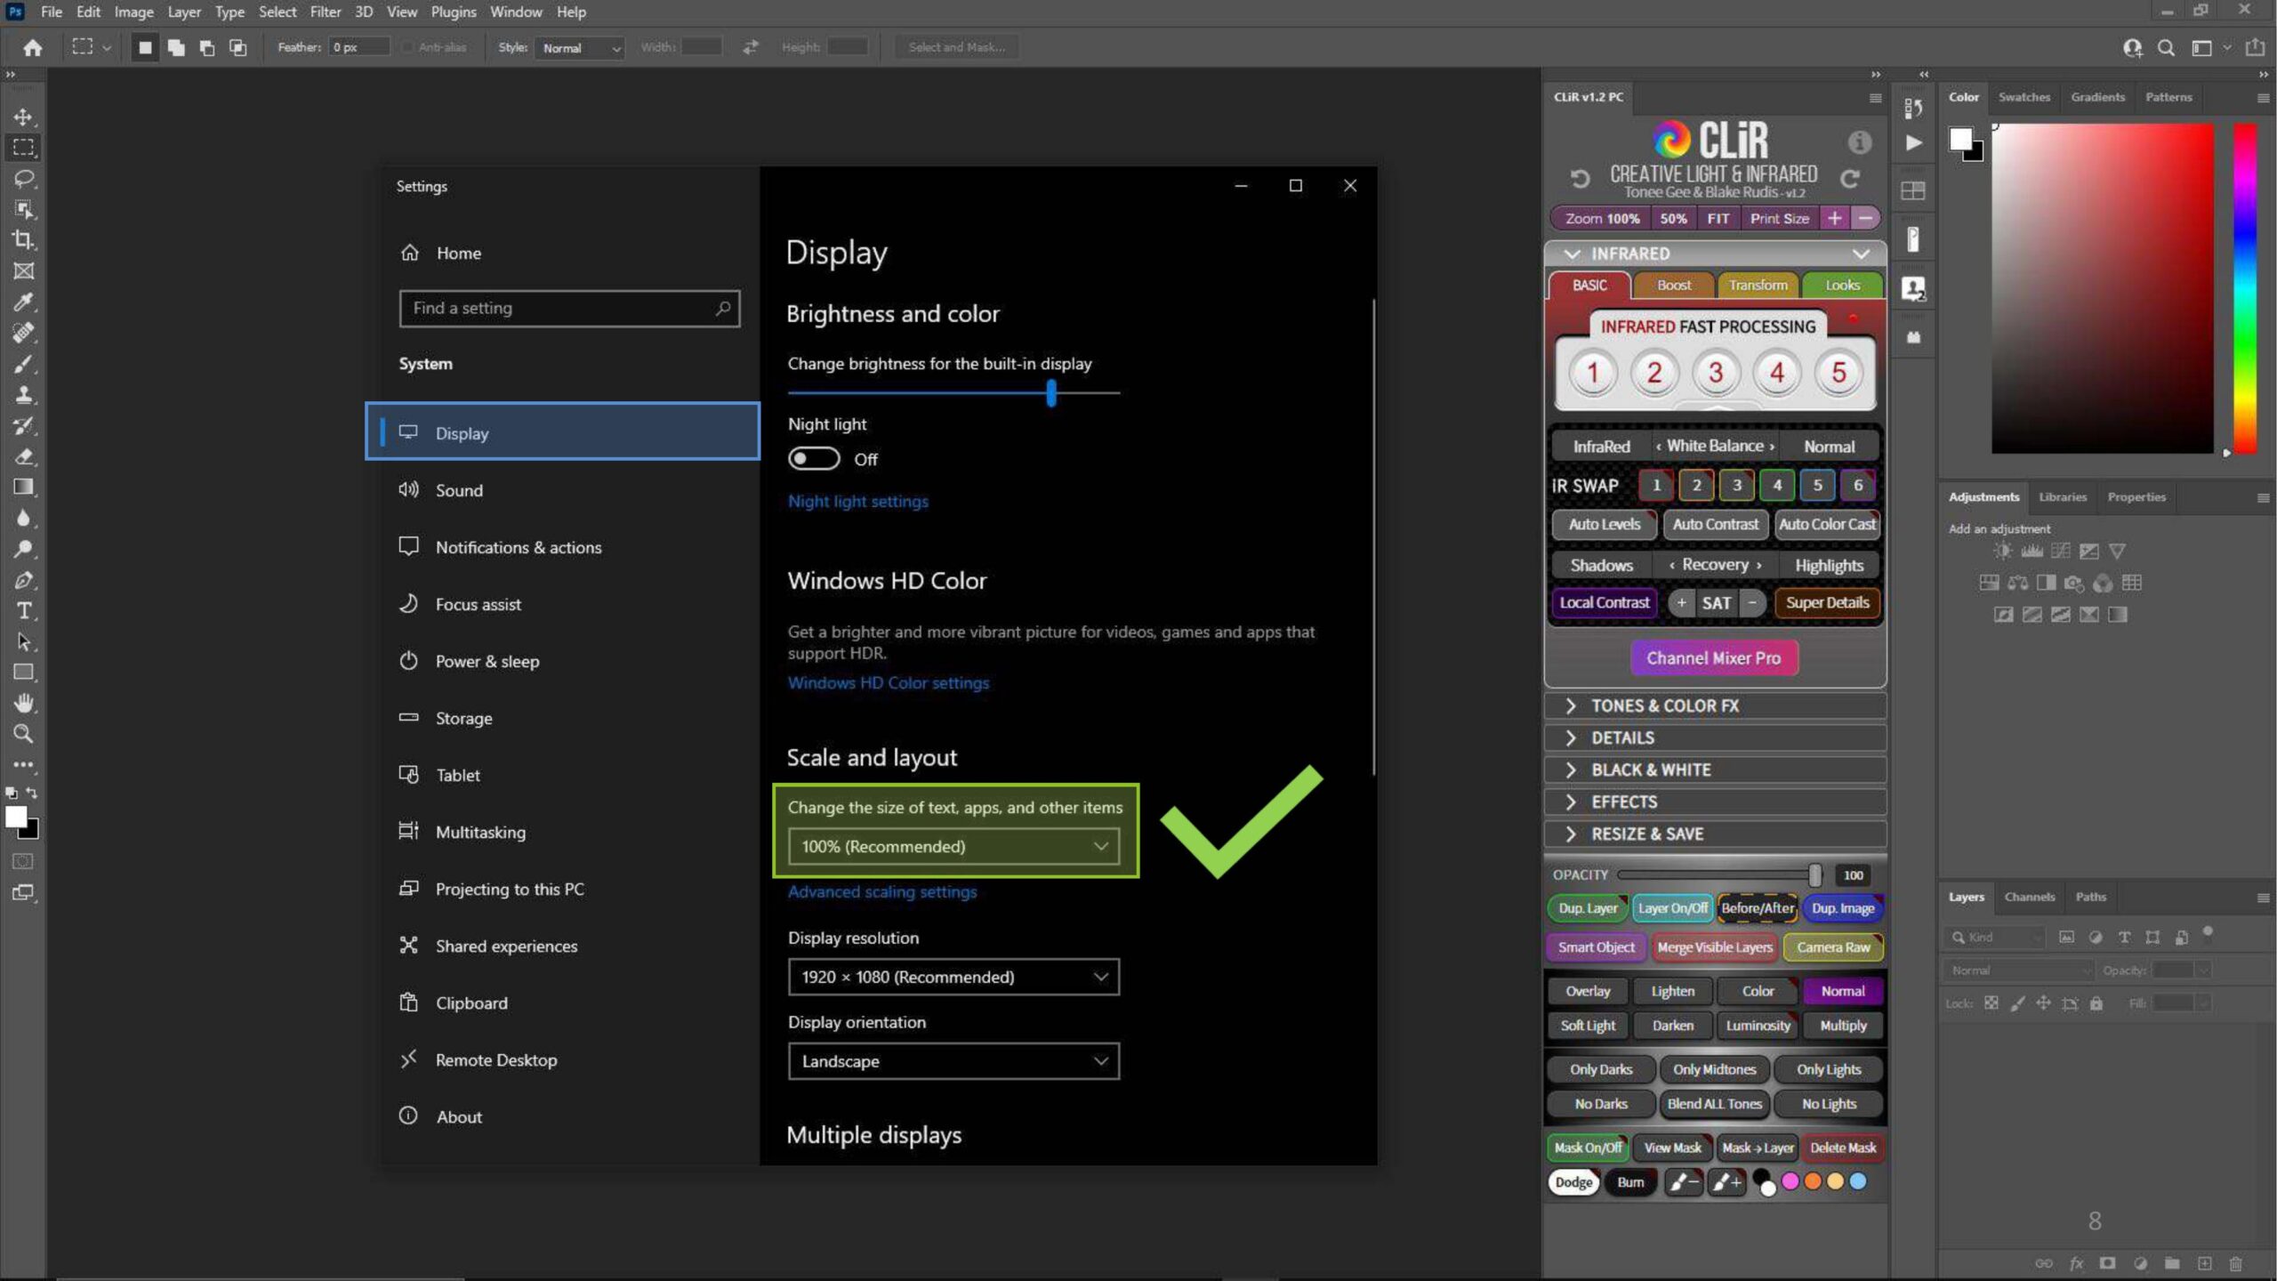Select the Zoom tool in toolbar
Screen dimensions: 2277x1281
click(x=24, y=734)
